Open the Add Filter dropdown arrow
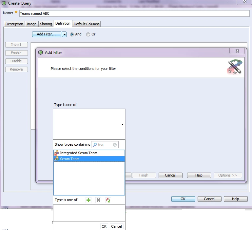This screenshot has height=230, width=252. tap(64, 34)
